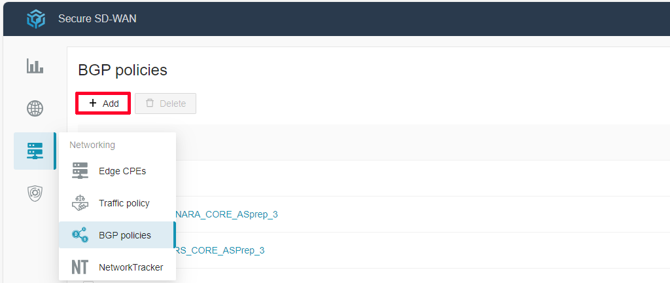Click the BGP policies connected nodes icon
Viewport: 670px width, 283px height.
point(80,235)
